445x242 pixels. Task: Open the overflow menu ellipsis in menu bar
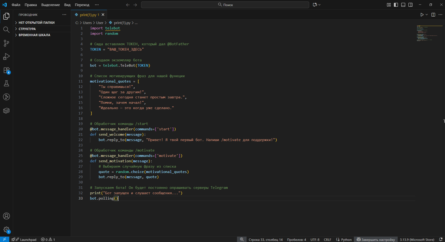[x=97, y=5]
